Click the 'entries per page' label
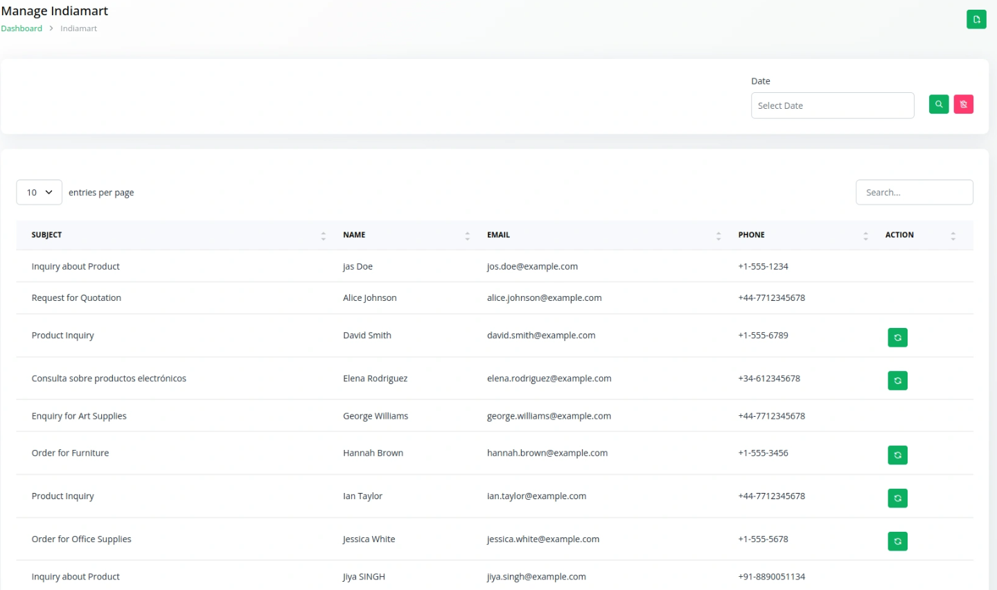The height and width of the screenshot is (590, 997). (x=101, y=193)
